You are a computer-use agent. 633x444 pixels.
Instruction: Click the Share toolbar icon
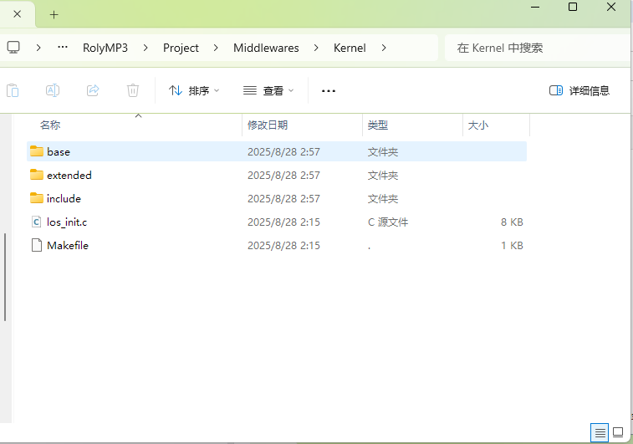93,90
